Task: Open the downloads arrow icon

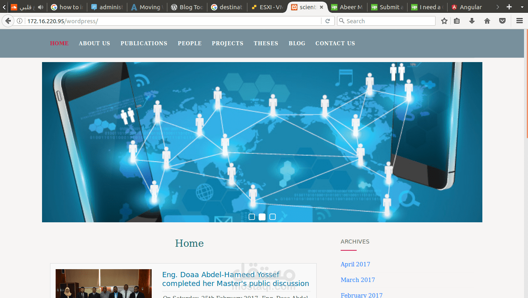Action: [472, 20]
